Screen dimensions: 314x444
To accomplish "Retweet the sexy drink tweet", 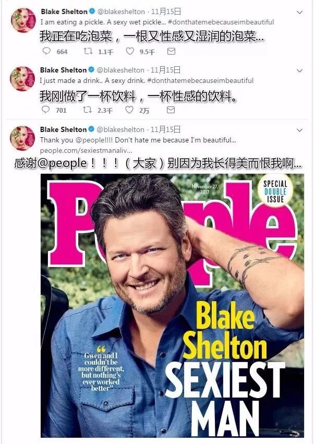I will pos(87,110).
